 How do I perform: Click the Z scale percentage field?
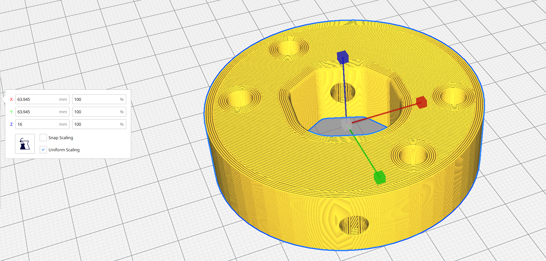coord(96,124)
